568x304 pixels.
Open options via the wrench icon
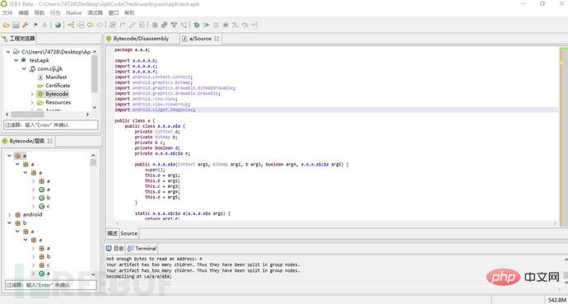pos(26,25)
